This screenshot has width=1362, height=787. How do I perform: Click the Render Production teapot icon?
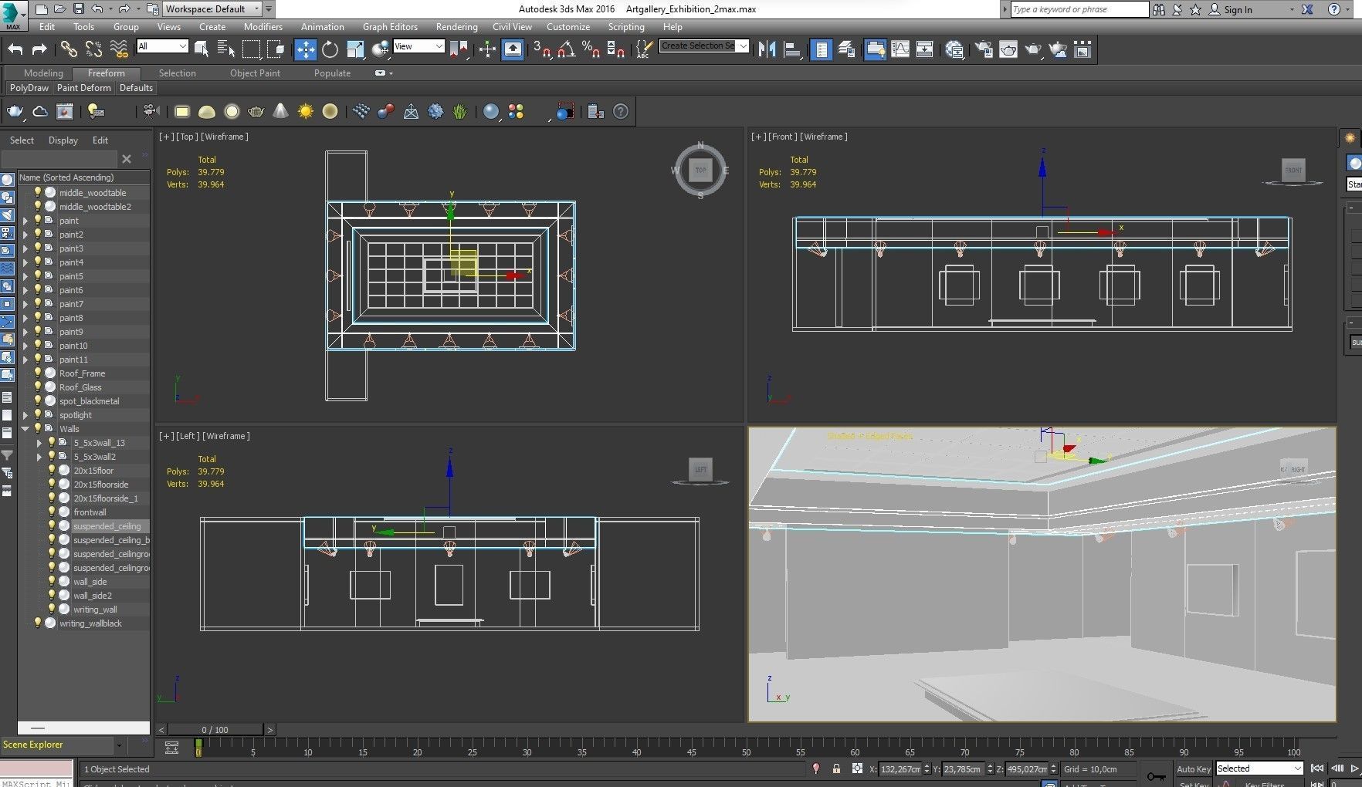tap(1033, 49)
